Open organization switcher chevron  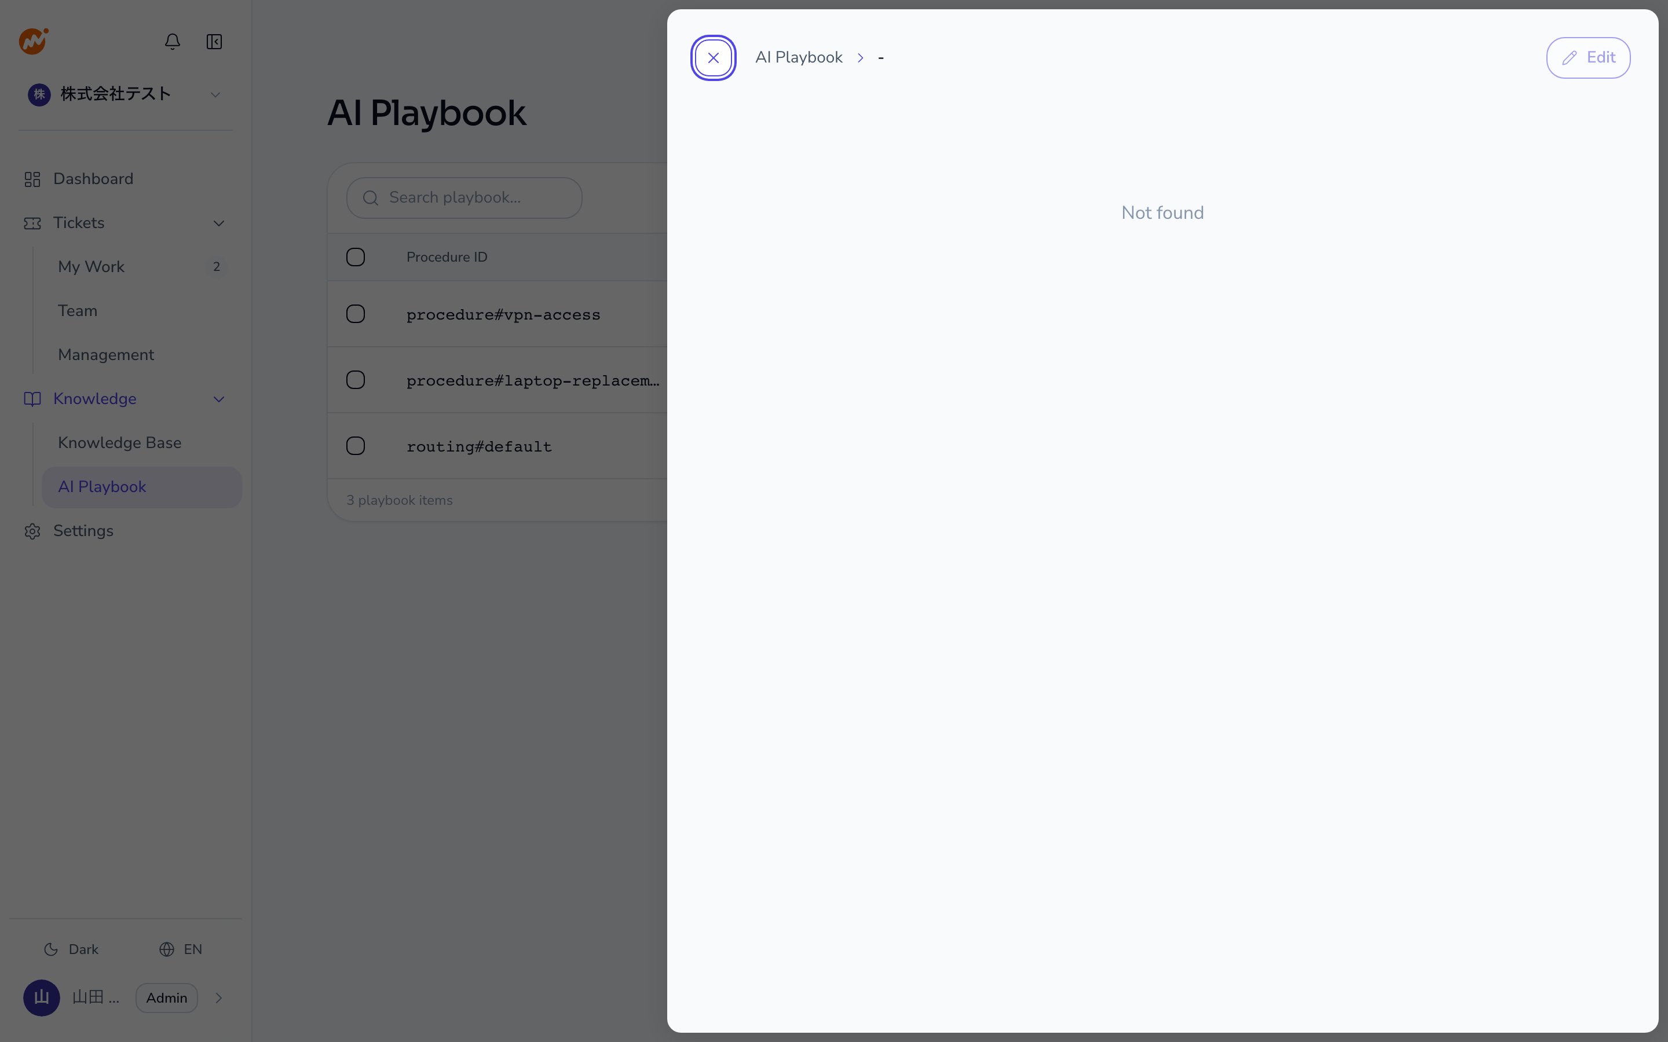(x=215, y=94)
